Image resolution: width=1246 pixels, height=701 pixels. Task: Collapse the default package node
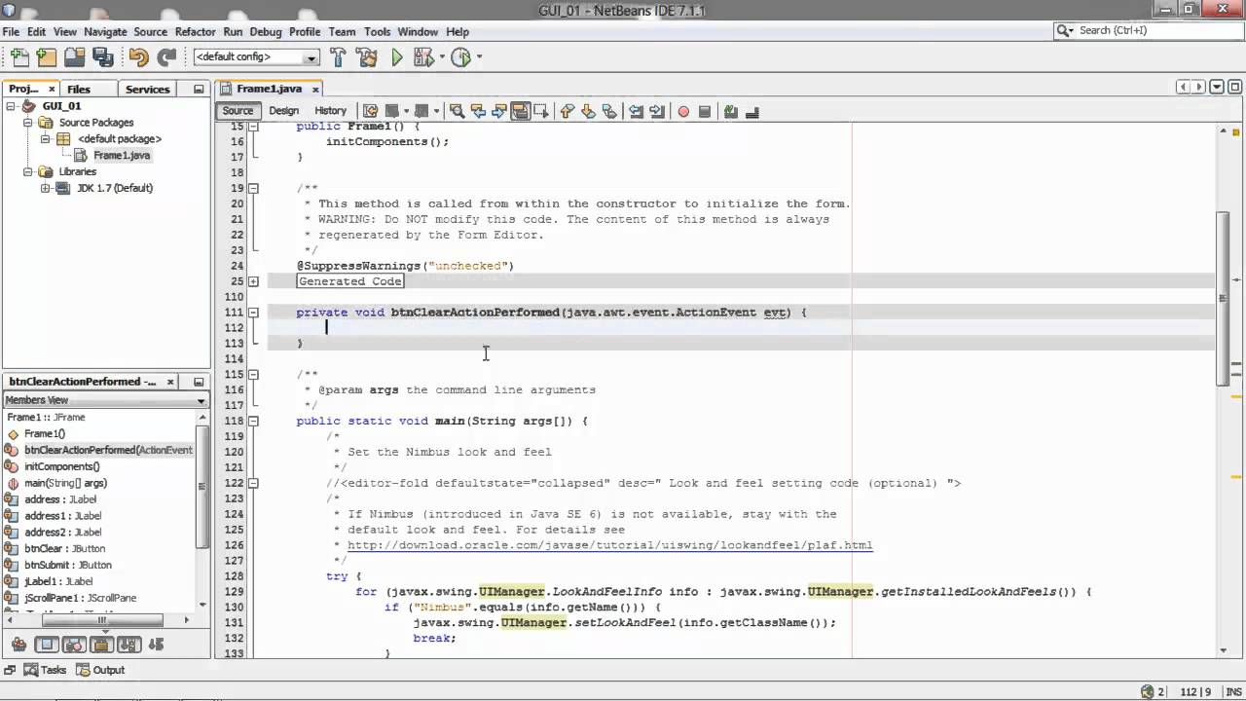pyautogui.click(x=46, y=139)
